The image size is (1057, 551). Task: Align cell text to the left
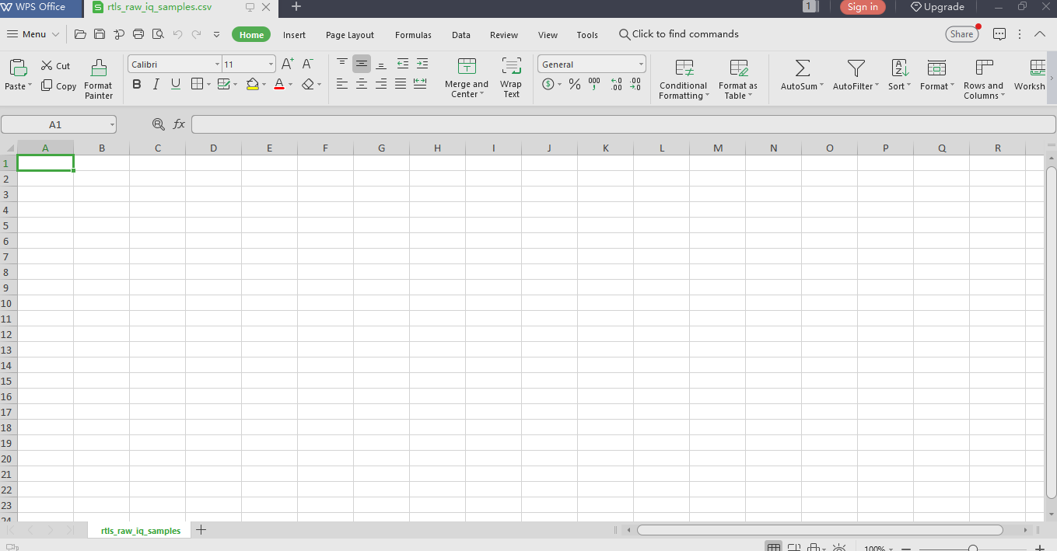(342, 84)
